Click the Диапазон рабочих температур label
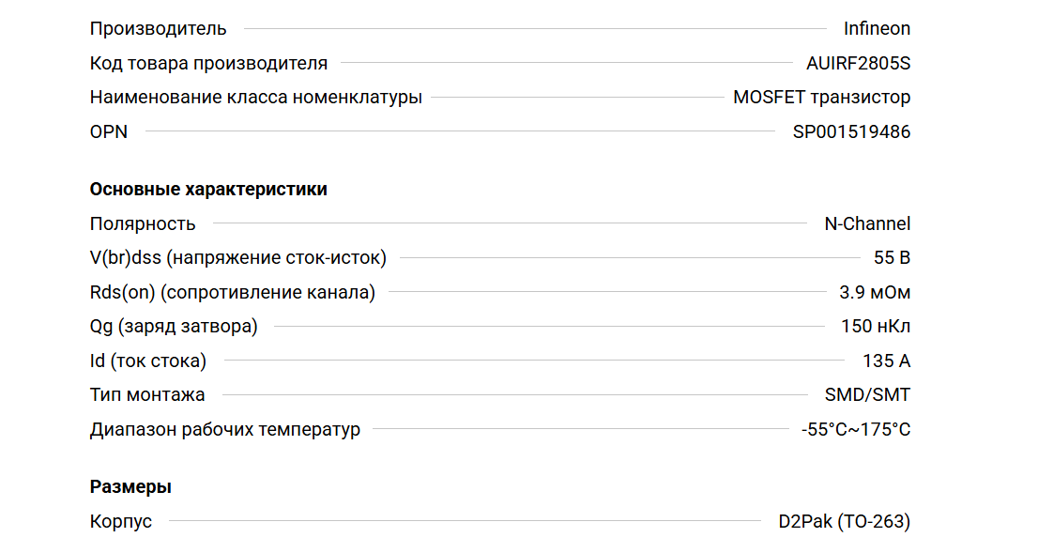This screenshot has height=553, width=1038. click(x=224, y=430)
